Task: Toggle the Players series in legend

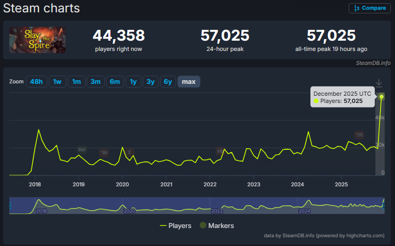Action: pos(175,225)
